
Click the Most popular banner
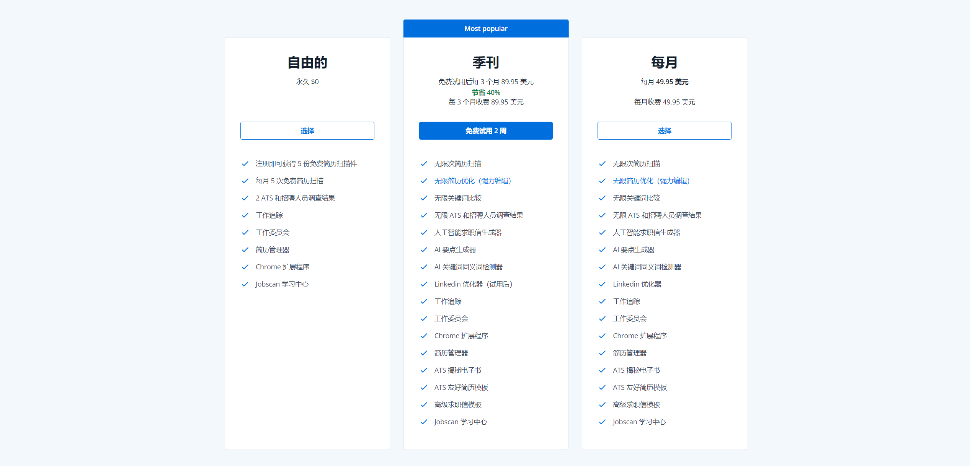[x=485, y=29]
